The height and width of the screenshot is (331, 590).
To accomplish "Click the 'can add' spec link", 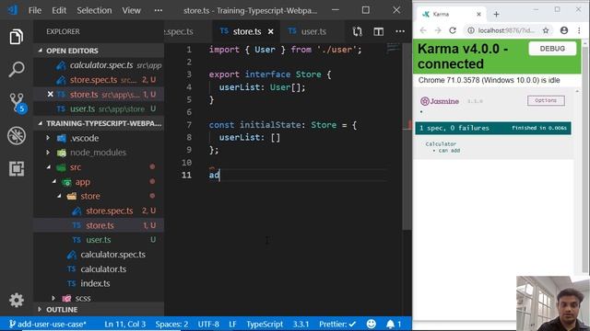I will click(449, 151).
